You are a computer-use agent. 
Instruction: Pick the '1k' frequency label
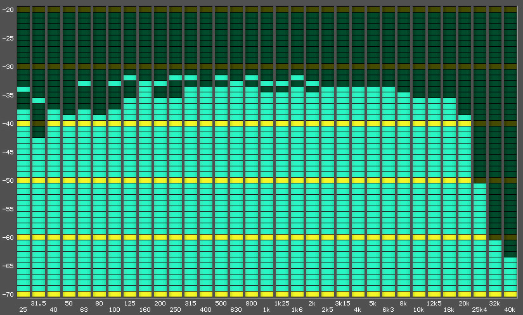click(266, 310)
